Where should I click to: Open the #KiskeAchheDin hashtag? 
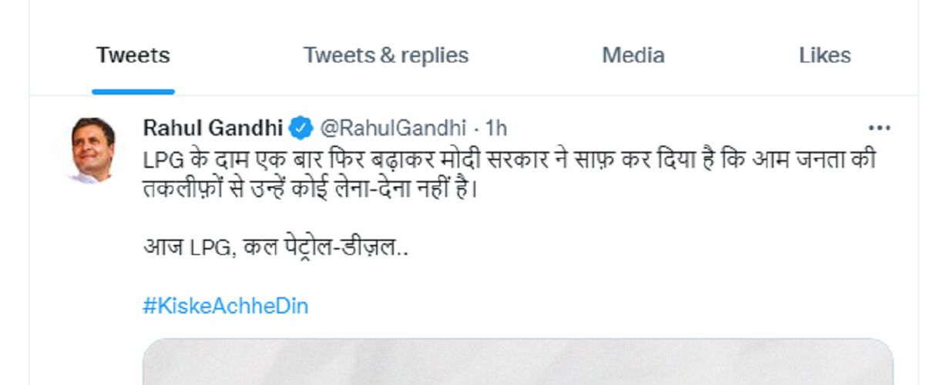tap(226, 306)
